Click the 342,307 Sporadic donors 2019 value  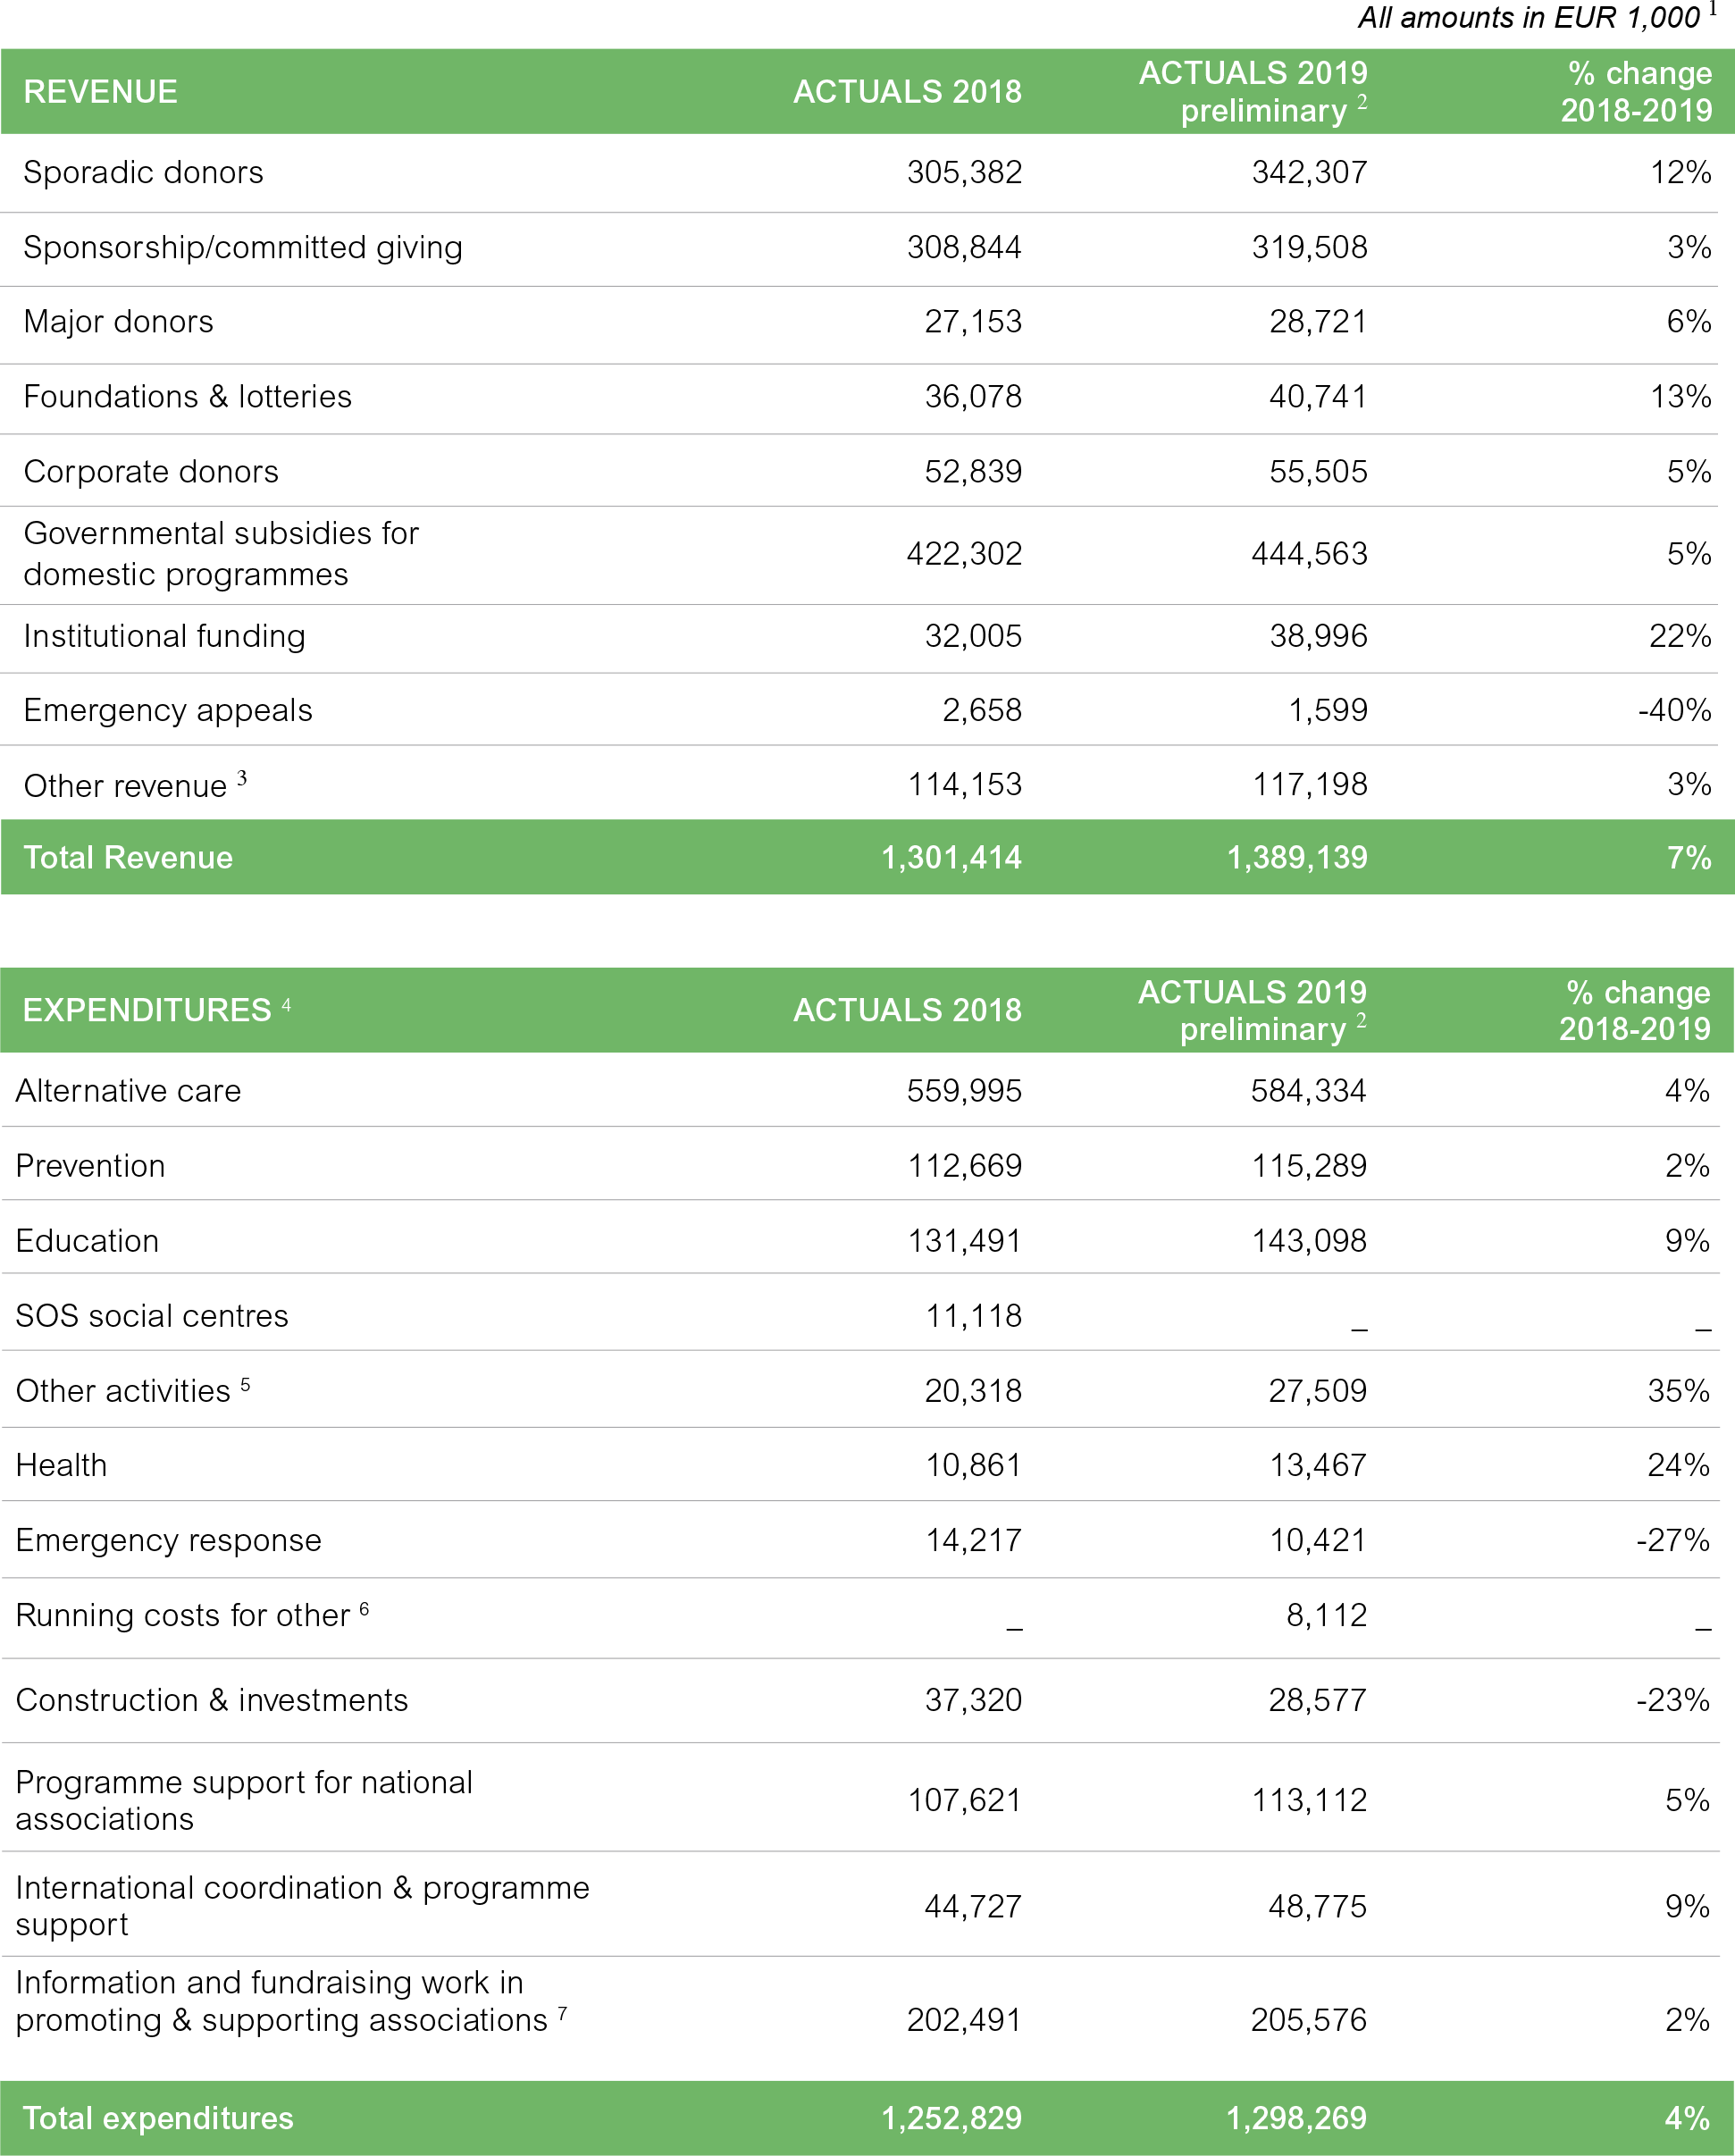[x=1308, y=173]
